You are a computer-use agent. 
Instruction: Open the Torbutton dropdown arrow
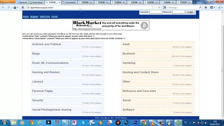click(x=17, y=7)
